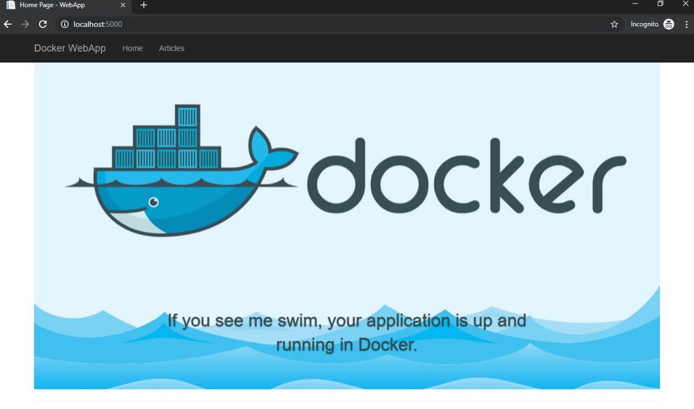This screenshot has height=409, width=694.
Task: Open Chrome's three-dot menu
Action: (x=687, y=24)
